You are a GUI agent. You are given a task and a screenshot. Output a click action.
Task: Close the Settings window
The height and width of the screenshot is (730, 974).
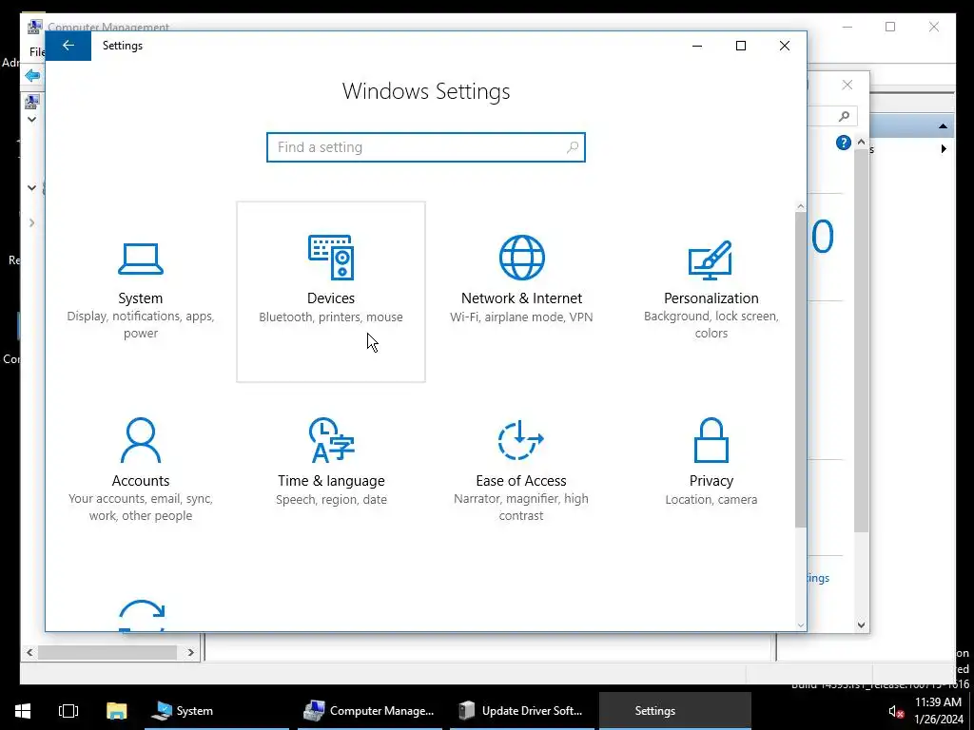point(785,46)
